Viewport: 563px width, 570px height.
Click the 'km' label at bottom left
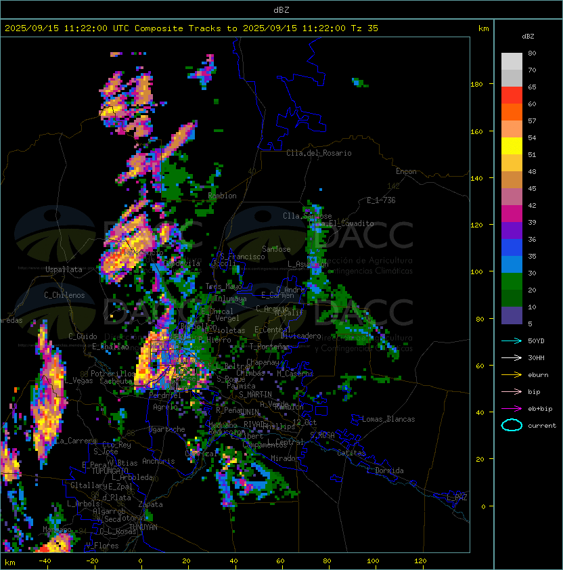click(10, 563)
